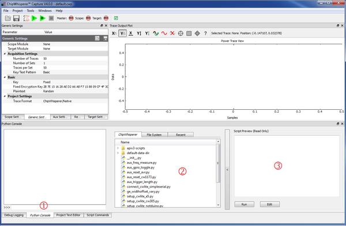
Task: Click the Name column header
Action: (166, 143)
